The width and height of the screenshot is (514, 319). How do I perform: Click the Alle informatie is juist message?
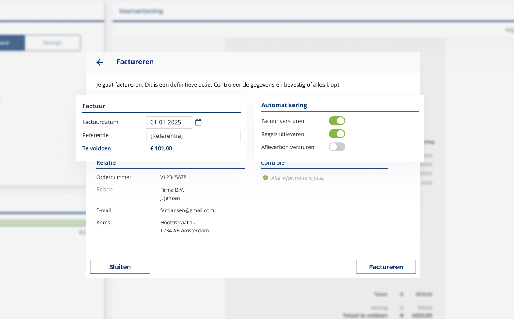pos(297,178)
